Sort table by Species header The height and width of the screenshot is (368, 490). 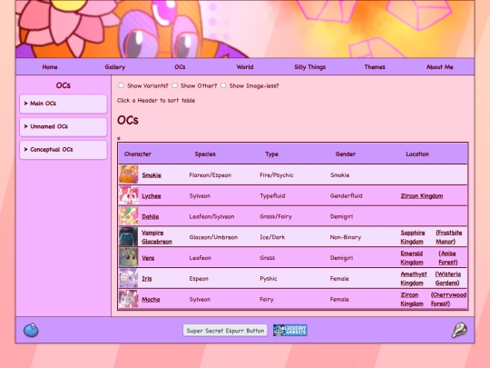coord(205,154)
